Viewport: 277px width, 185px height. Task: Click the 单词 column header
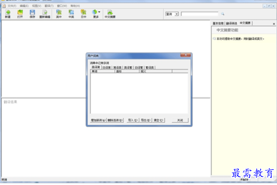[103, 71]
